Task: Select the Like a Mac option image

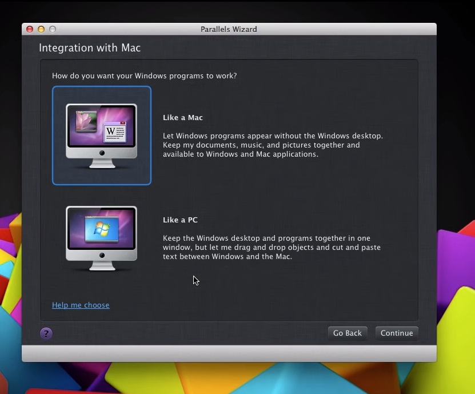Action: (x=102, y=136)
